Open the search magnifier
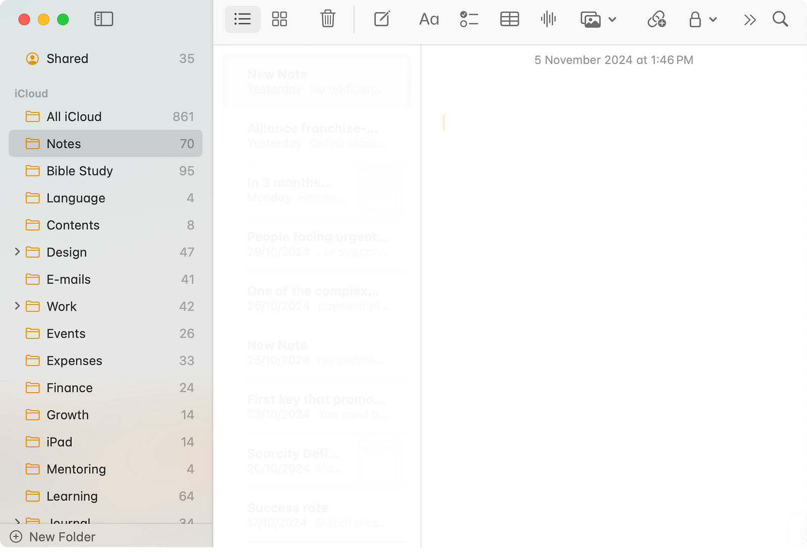This screenshot has width=807, height=552. (780, 19)
